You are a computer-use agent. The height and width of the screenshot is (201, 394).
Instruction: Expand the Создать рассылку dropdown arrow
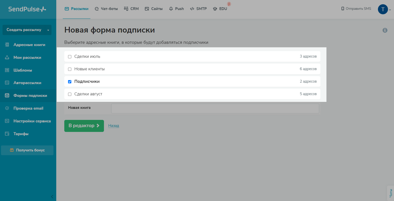pyautogui.click(x=48, y=30)
